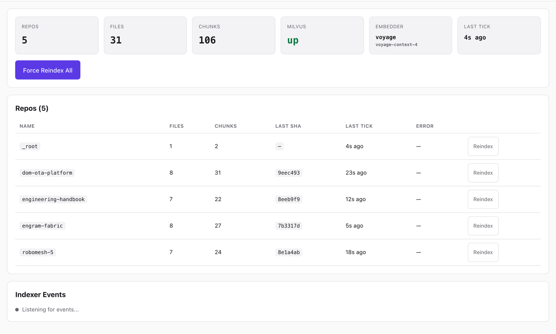
Task: Click chunk count 27 in engram-fabric row
Action: coord(218,226)
